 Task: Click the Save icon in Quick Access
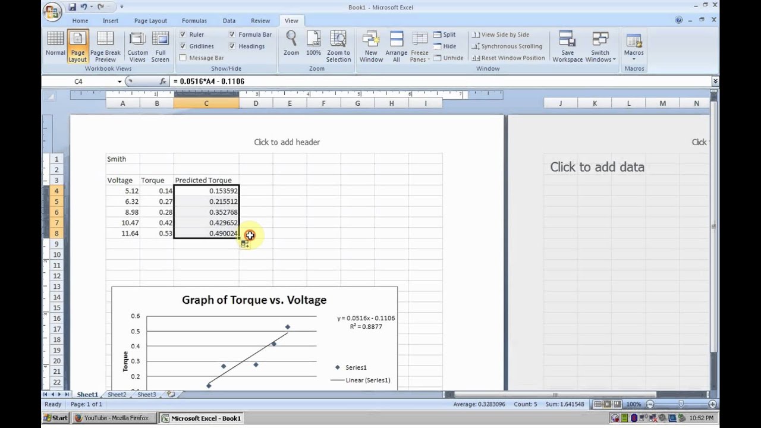point(72,7)
